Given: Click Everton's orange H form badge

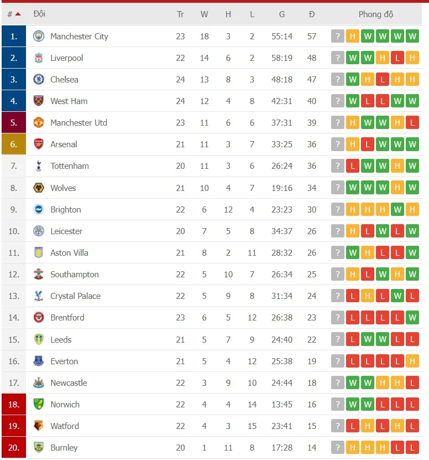Looking at the screenshot, I should point(412,361).
